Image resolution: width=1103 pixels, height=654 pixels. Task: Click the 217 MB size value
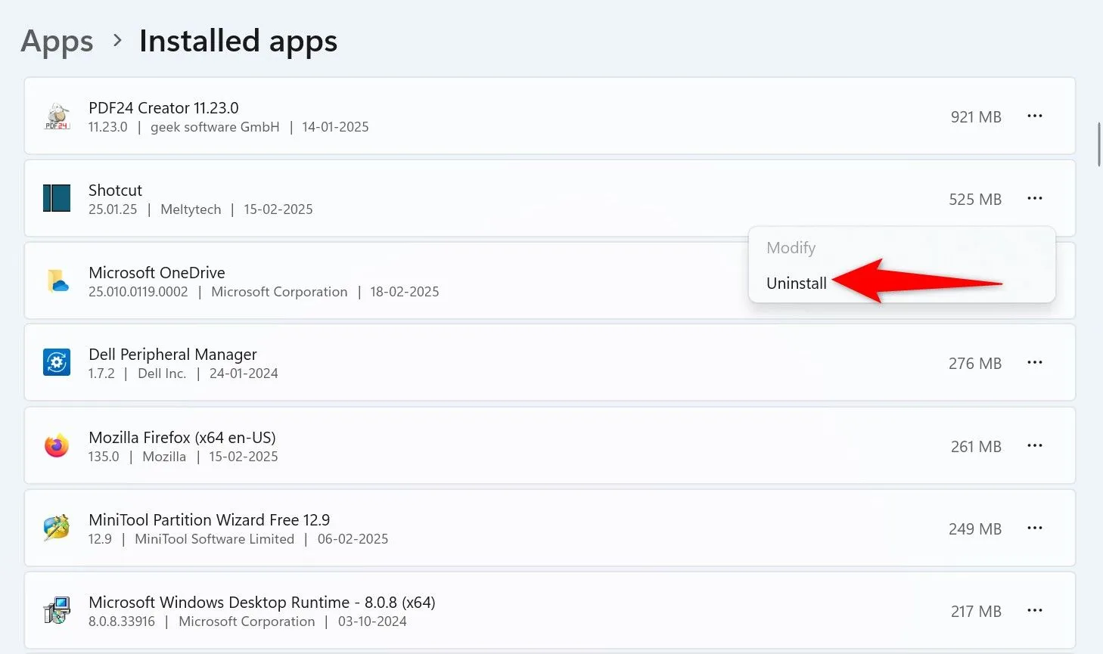[x=976, y=612]
